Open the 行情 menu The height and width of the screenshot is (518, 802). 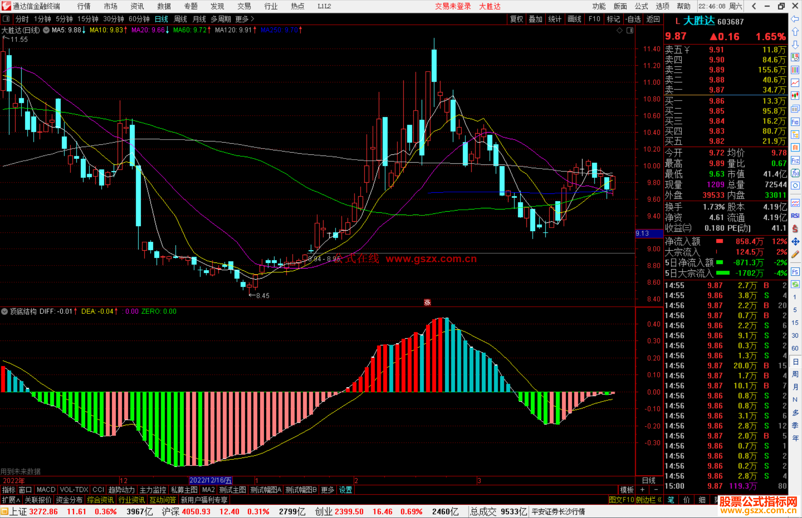[x=84, y=6]
